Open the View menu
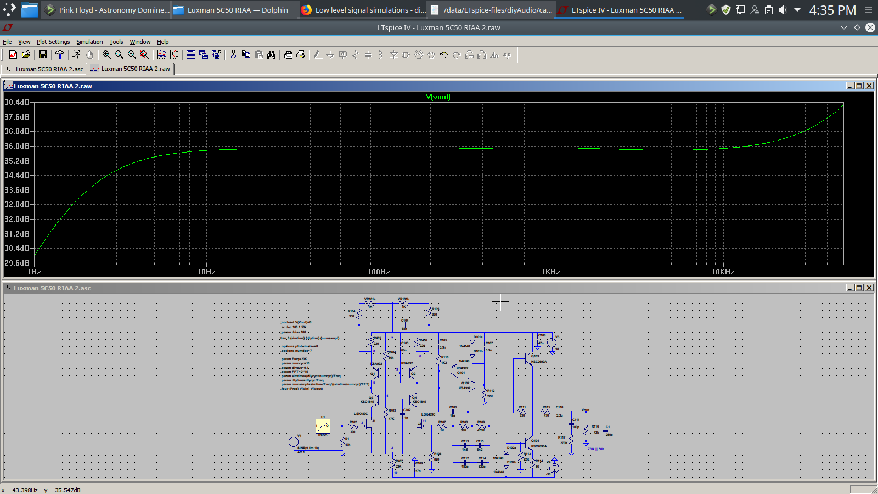 [x=24, y=42]
